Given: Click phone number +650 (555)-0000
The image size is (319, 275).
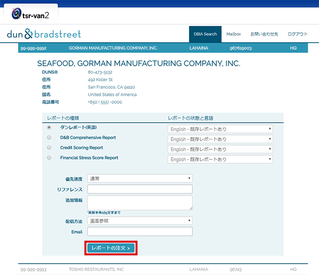Looking at the screenshot, I should [105, 102].
